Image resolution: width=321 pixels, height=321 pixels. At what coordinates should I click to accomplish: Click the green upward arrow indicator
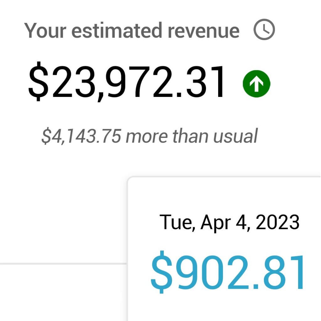[256, 84]
